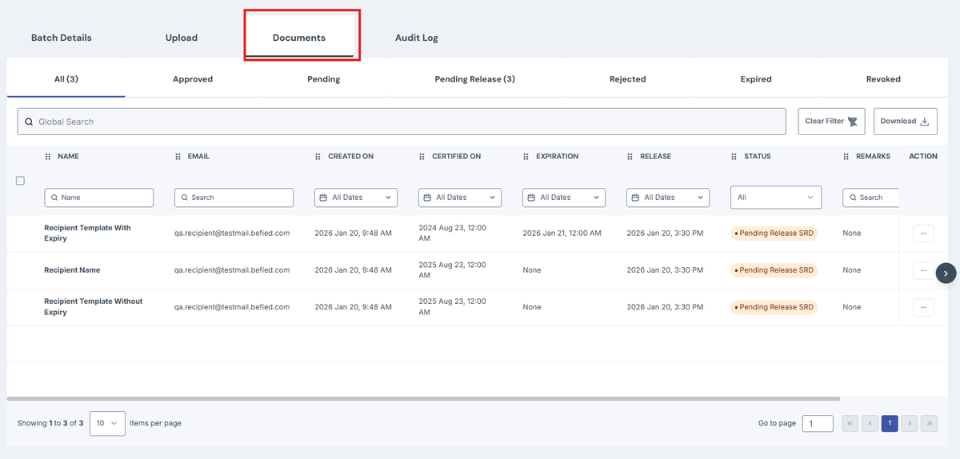Image resolution: width=960 pixels, height=459 pixels.
Task: Open the Batch Details tab
Action: pyautogui.click(x=62, y=38)
